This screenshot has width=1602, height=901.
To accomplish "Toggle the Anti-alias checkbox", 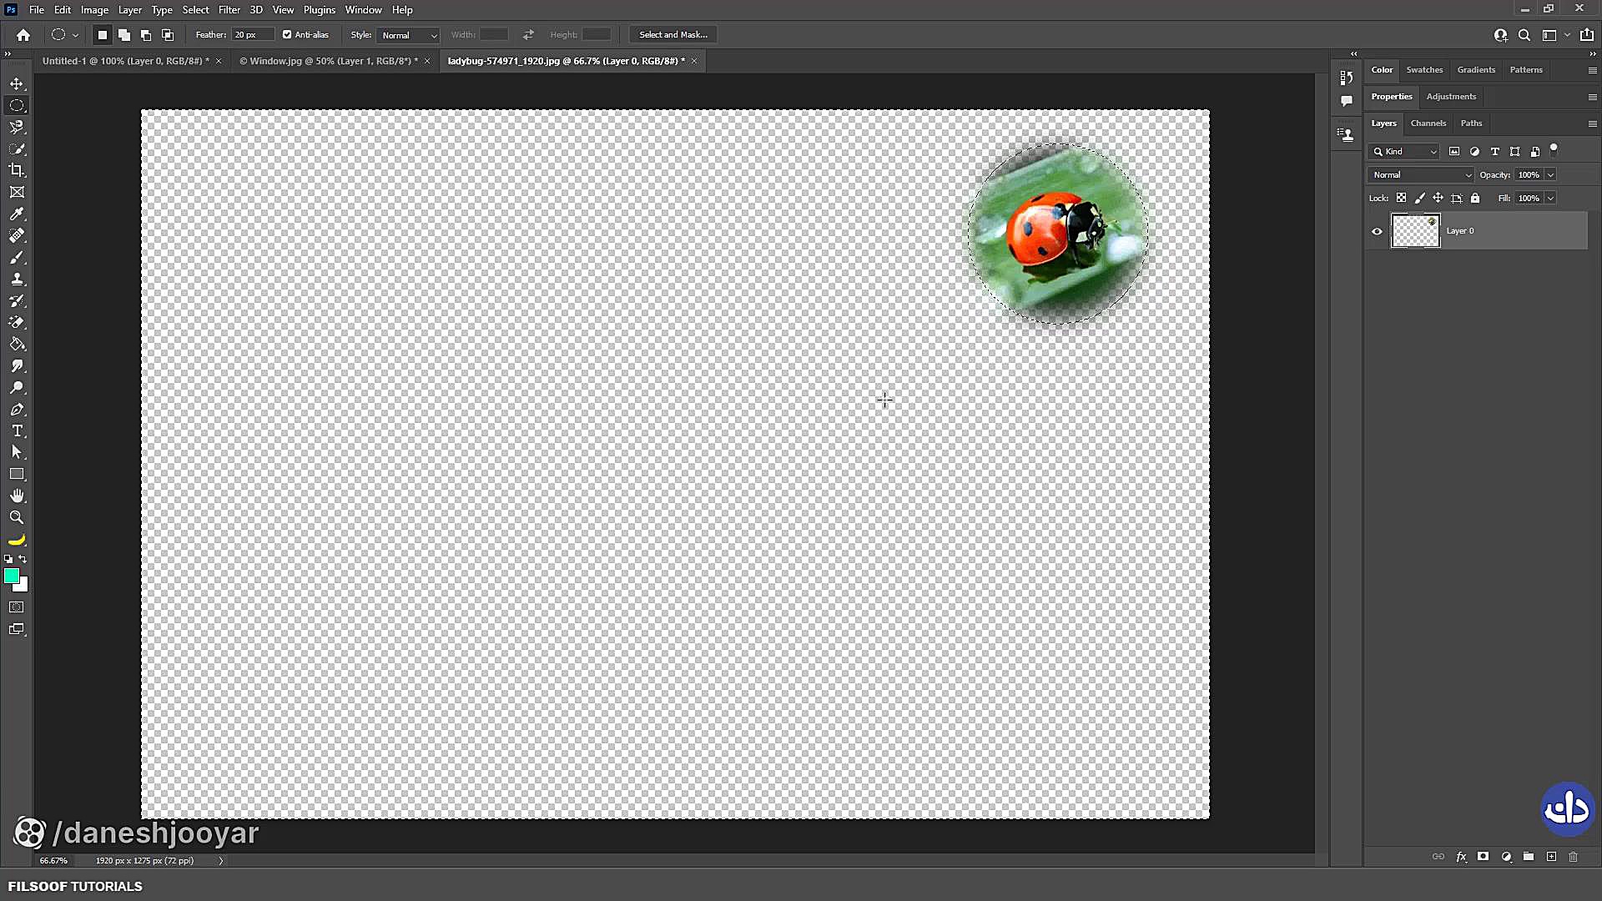I will pos(287,35).
